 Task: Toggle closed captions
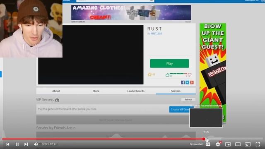coord(208,144)
